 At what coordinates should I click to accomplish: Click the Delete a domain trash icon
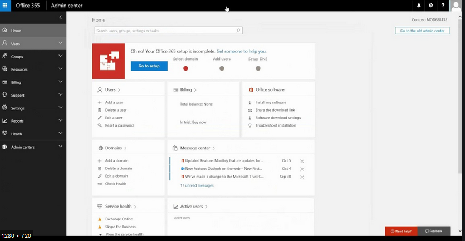pos(100,169)
